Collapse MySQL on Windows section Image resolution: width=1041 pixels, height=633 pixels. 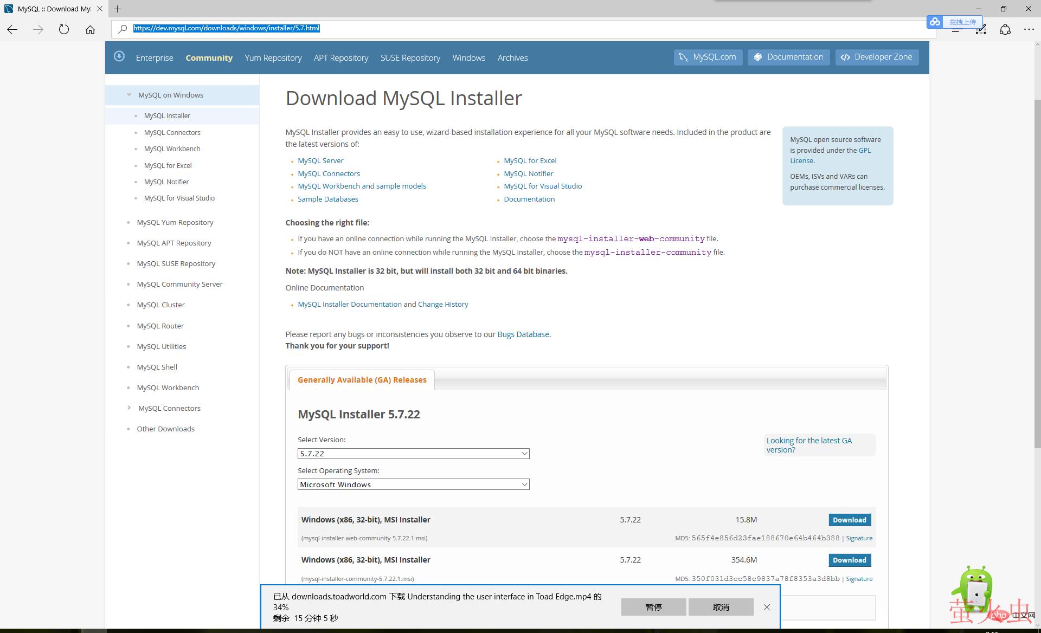(x=129, y=95)
